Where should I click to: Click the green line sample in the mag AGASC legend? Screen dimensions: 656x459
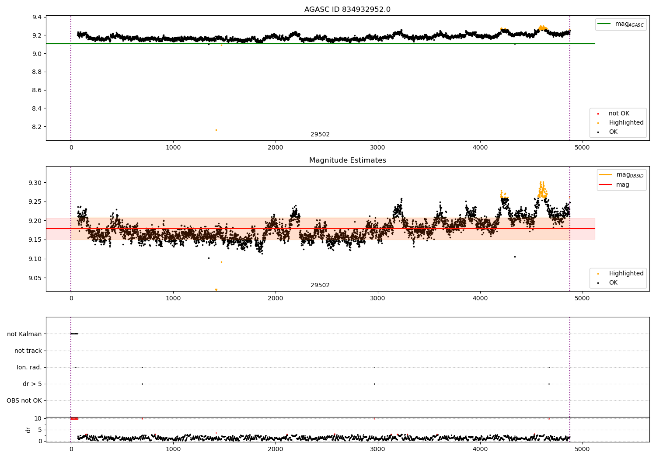pyautogui.click(x=604, y=24)
